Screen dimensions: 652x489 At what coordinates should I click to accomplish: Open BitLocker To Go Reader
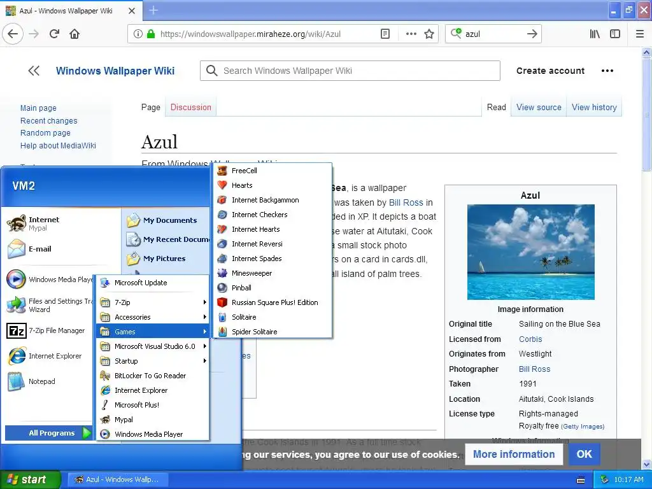click(x=153, y=376)
